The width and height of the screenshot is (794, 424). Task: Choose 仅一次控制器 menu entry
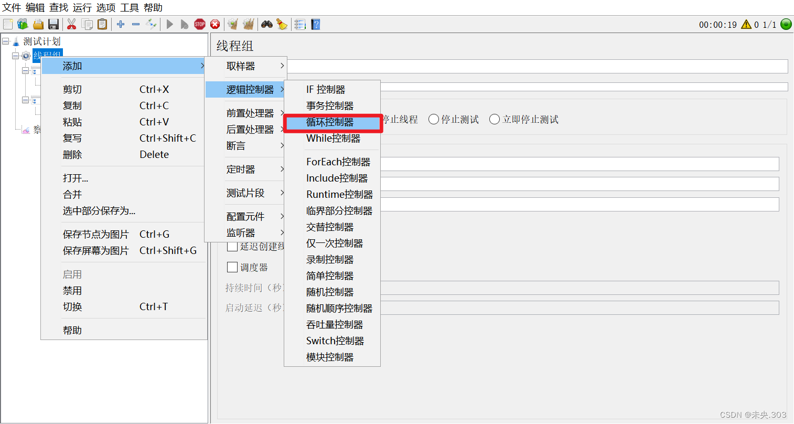(x=332, y=243)
